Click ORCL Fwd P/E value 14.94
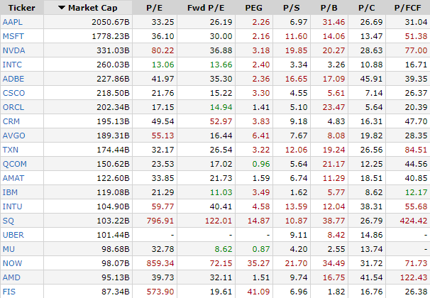Screen dimensions: 430x298 [221, 107]
